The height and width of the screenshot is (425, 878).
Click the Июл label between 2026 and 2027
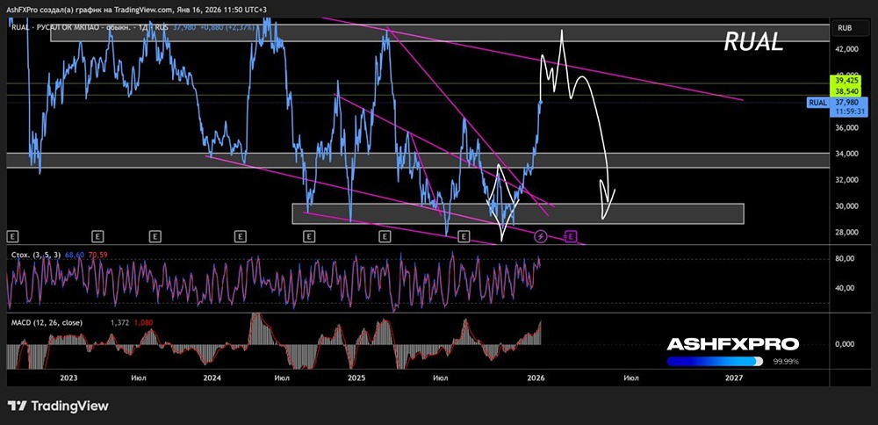click(631, 378)
